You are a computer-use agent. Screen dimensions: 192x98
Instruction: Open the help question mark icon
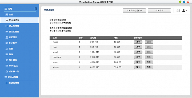pyautogui.click(x=178, y=11)
